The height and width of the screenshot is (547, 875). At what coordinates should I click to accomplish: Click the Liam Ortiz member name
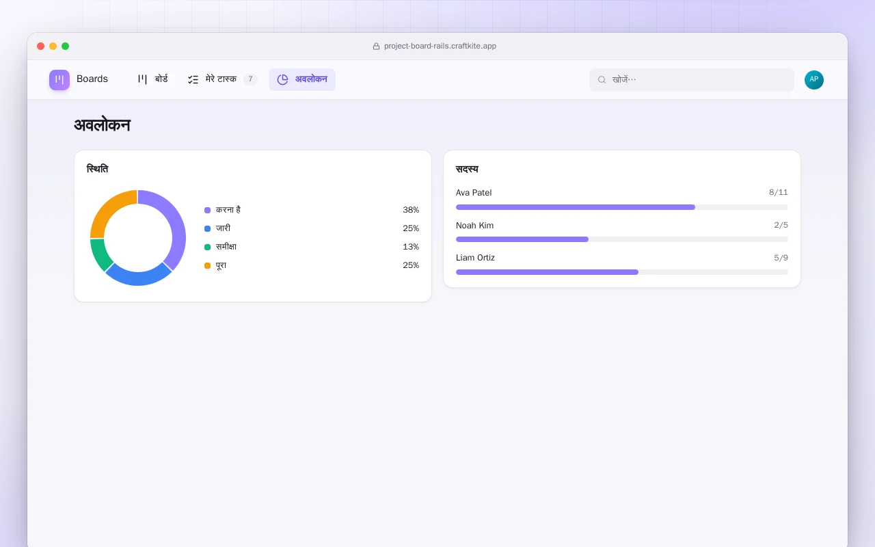tap(475, 258)
